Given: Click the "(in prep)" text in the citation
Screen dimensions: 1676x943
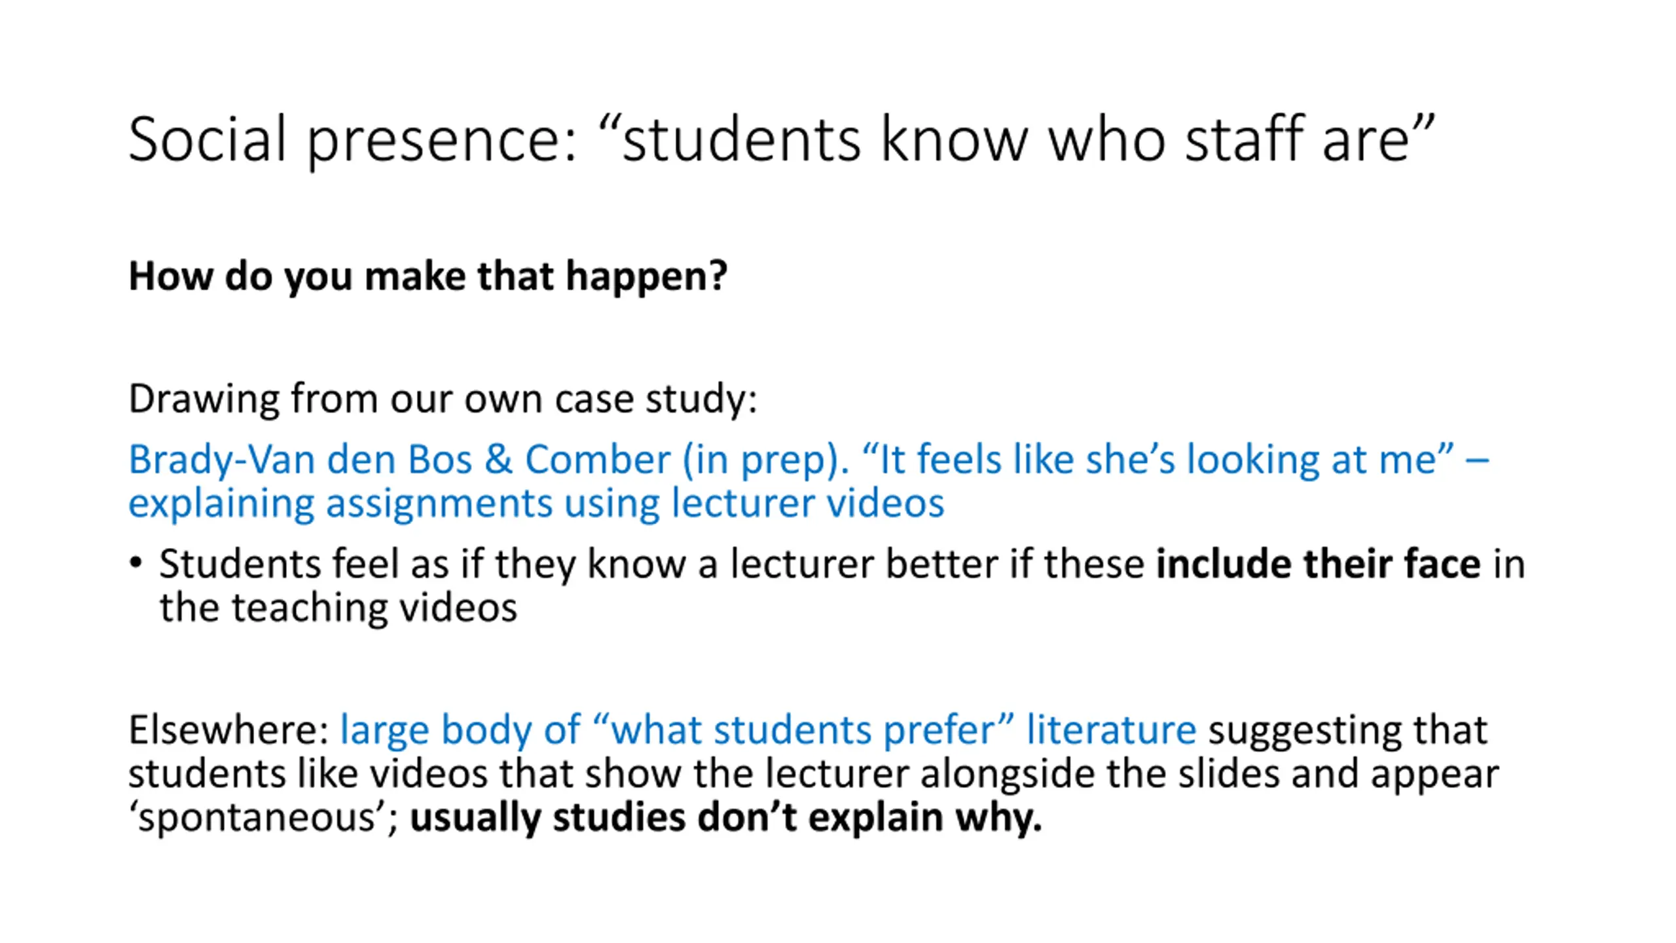Looking at the screenshot, I should point(765,460).
